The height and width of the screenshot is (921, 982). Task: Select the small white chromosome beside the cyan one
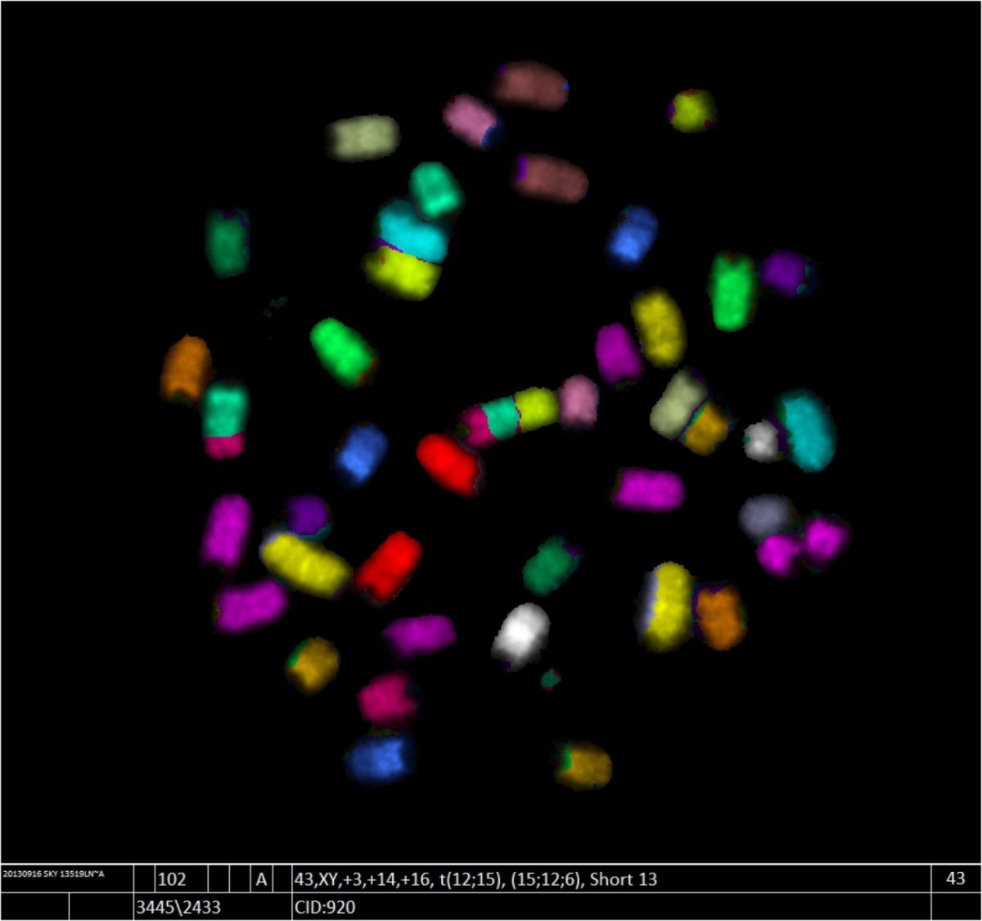point(762,440)
